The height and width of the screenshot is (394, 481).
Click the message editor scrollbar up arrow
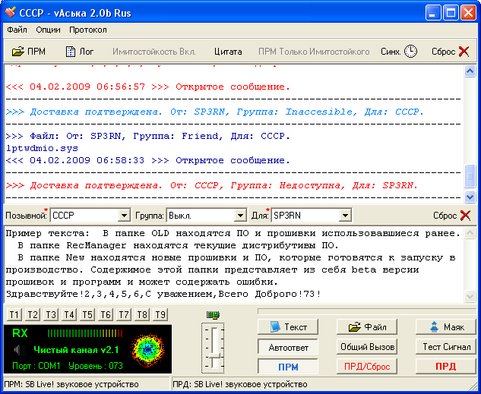tap(470, 233)
